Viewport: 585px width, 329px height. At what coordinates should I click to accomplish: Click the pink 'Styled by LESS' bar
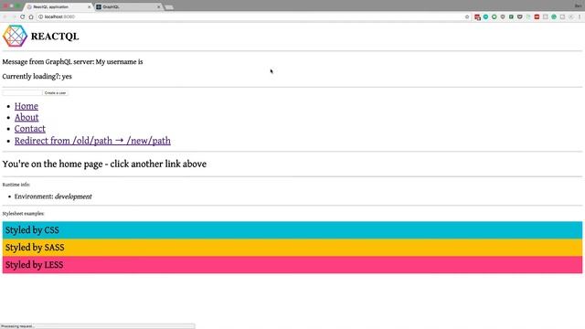coord(292,265)
